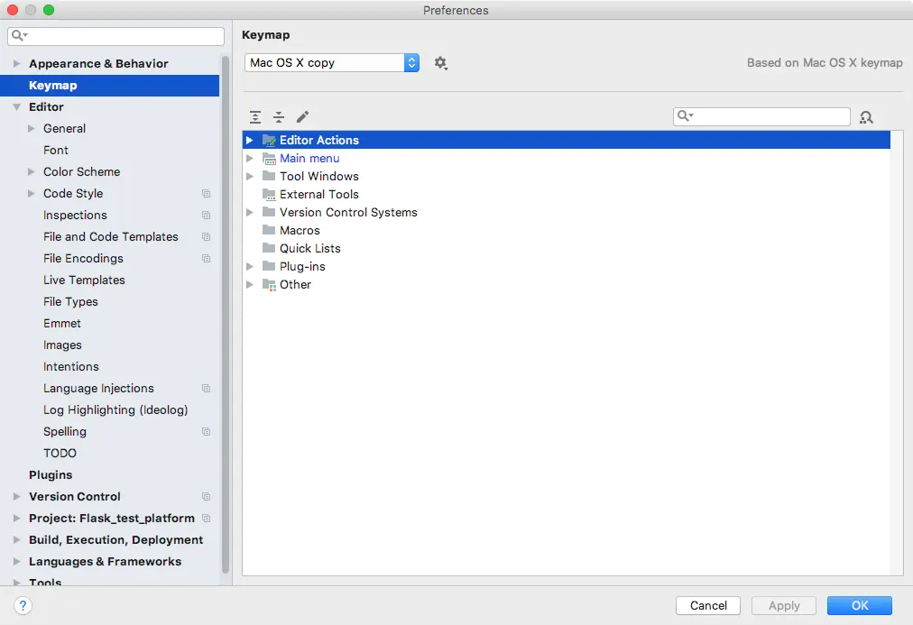Click project-level icon beside Inspections
This screenshot has height=625, width=913.
click(206, 215)
